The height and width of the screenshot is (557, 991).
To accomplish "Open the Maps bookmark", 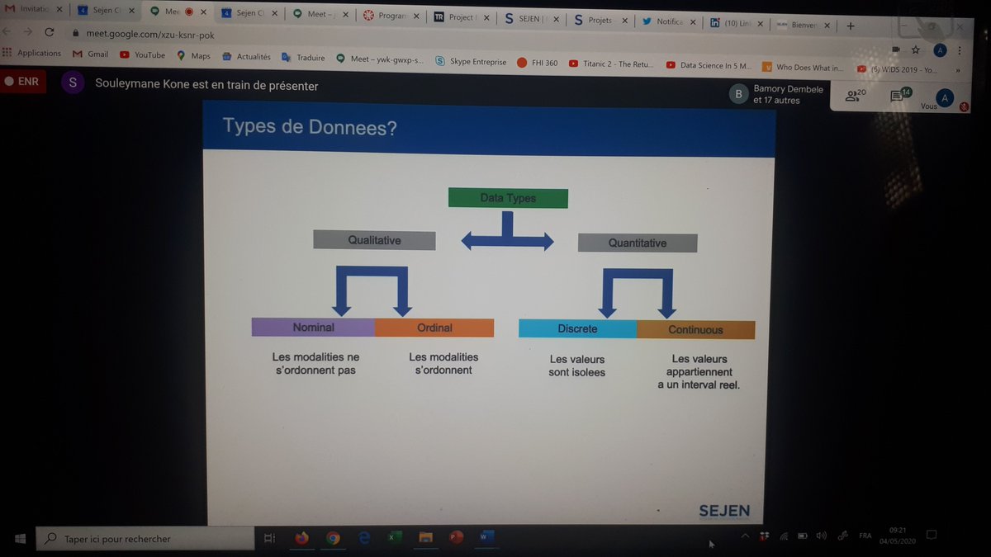I will 193,56.
